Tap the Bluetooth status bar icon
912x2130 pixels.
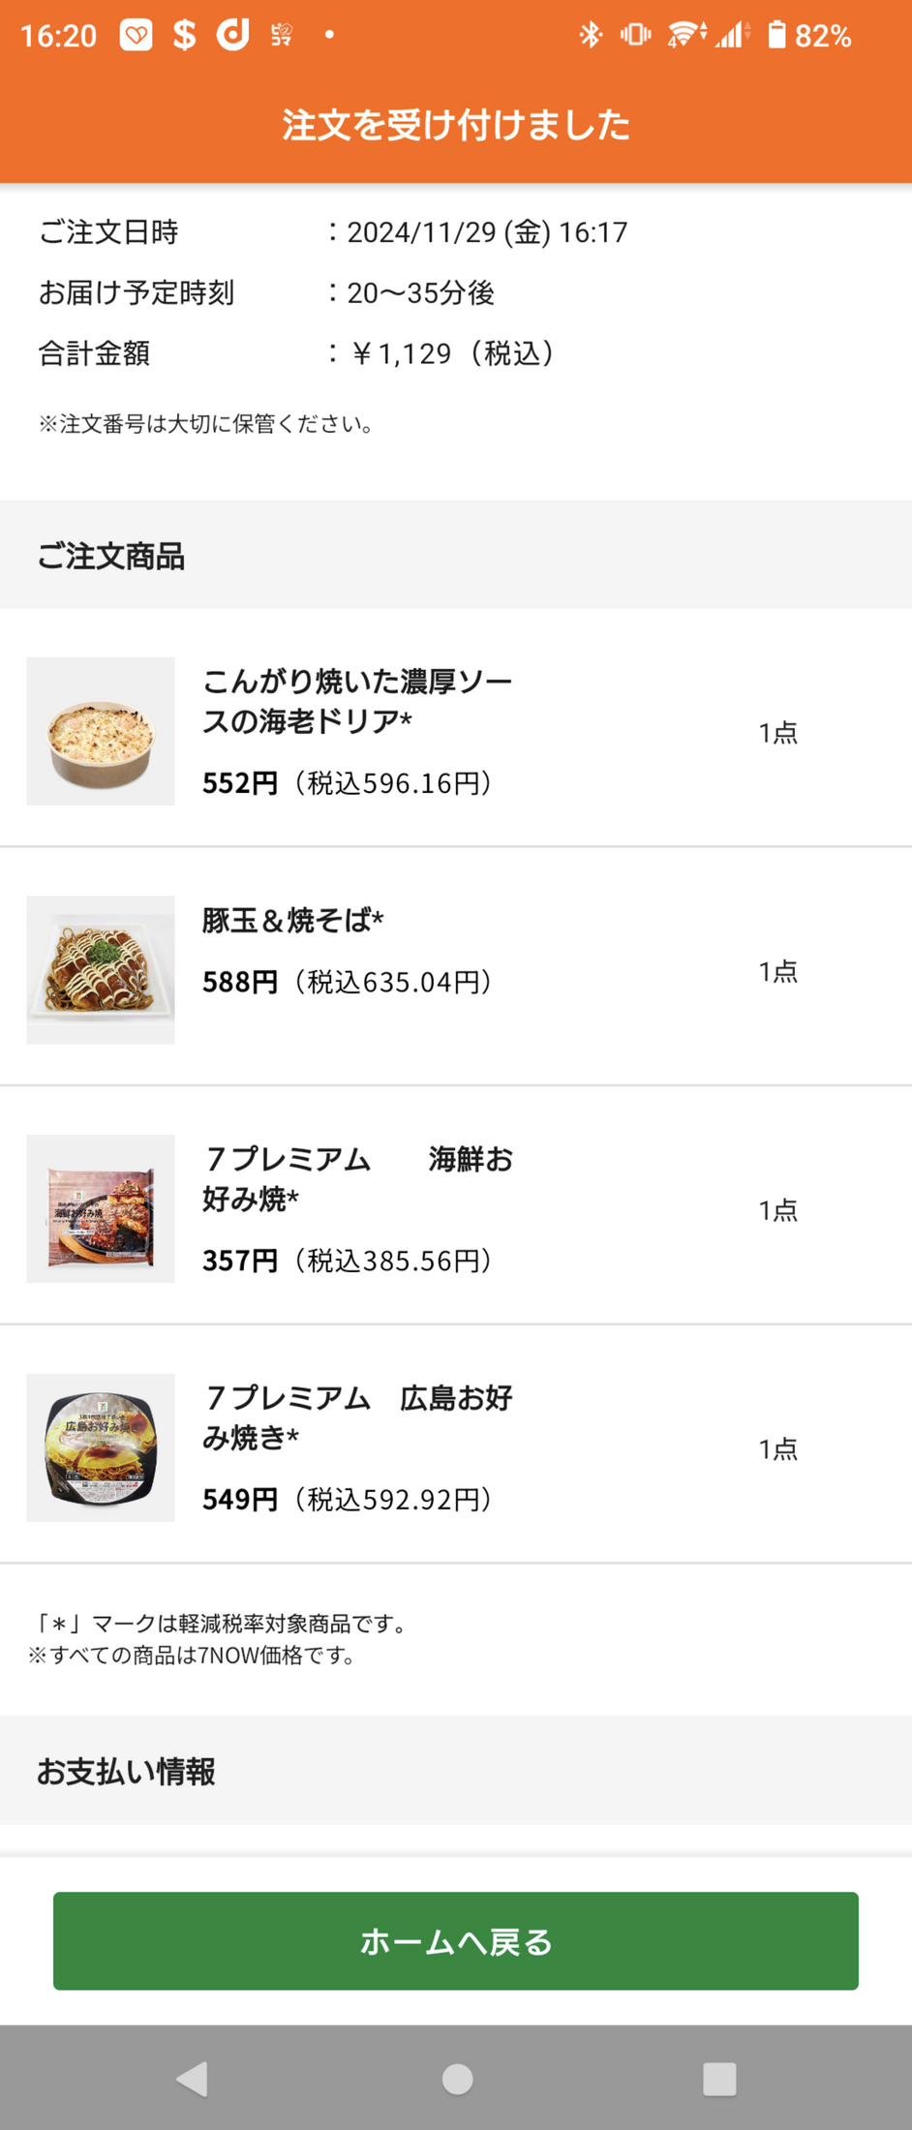590,36
